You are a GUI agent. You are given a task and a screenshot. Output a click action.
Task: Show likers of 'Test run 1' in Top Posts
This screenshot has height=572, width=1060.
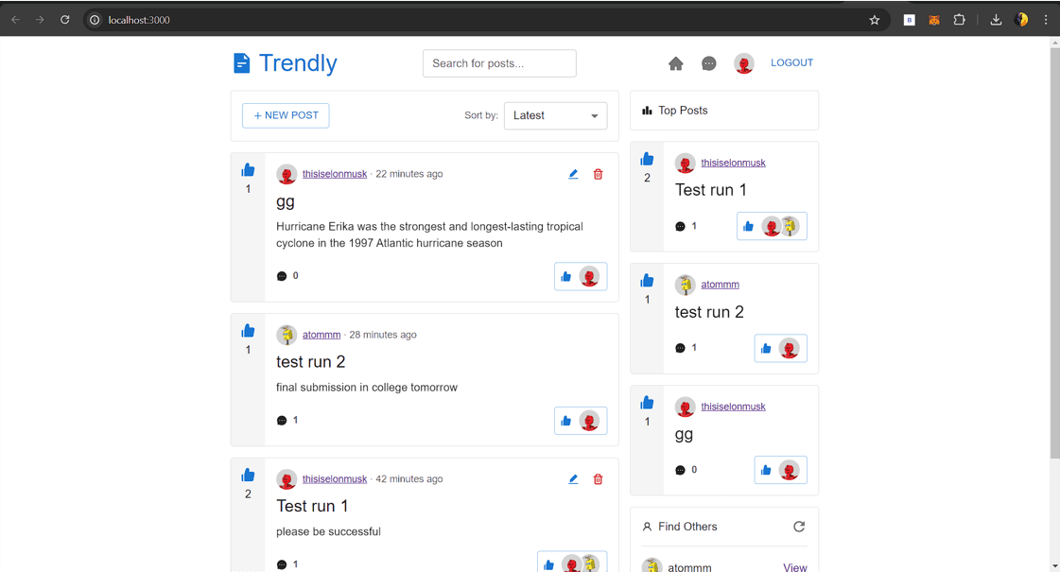point(772,227)
